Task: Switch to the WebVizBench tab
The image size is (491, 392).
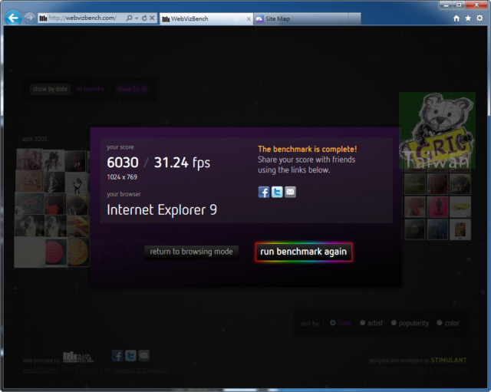Action: click(206, 18)
